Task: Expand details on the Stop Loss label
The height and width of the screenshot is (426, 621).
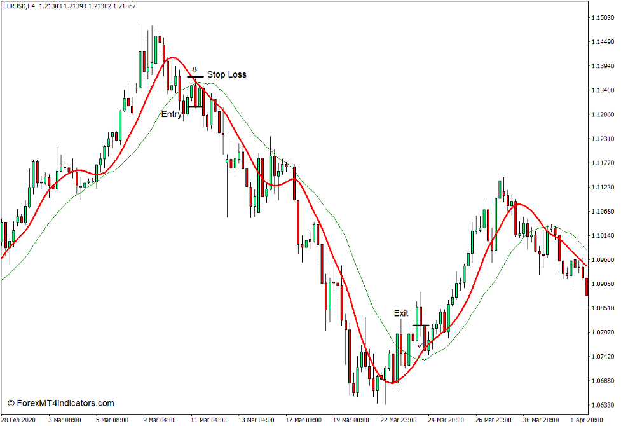Action: pos(228,74)
